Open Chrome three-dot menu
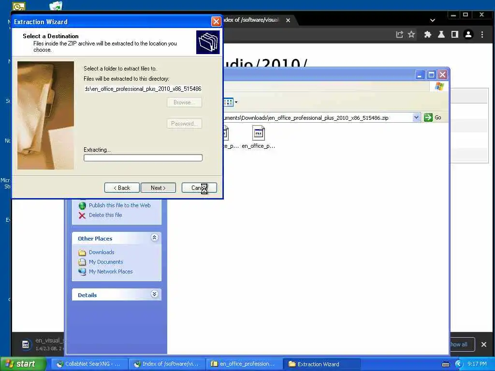Viewport: 495px width, 371px height. point(482,34)
